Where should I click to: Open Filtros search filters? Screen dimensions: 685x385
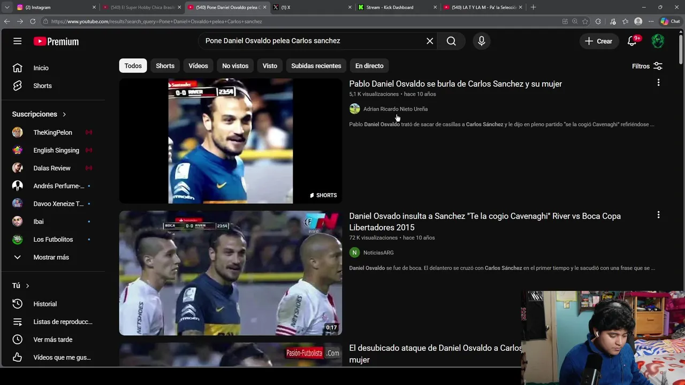[x=647, y=66]
